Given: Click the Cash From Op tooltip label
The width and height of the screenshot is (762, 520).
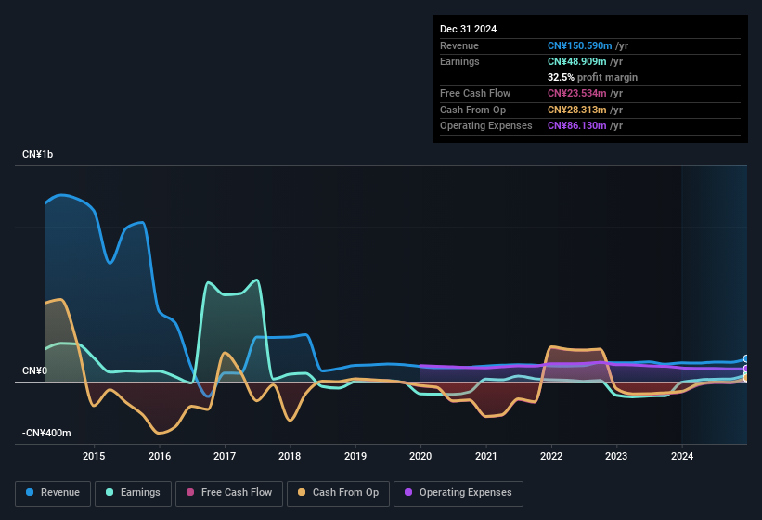Looking at the screenshot, I should (x=472, y=110).
